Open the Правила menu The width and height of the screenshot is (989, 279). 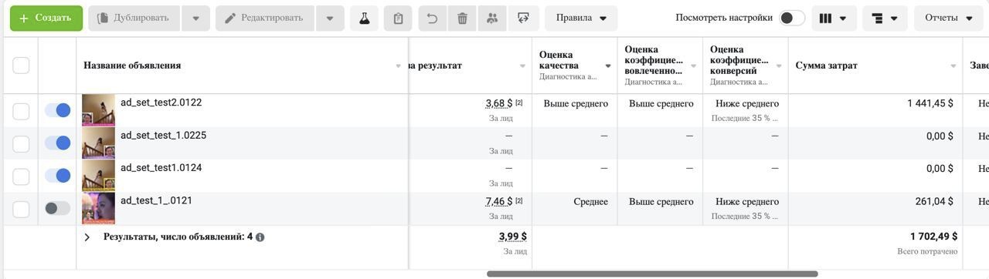coord(581,18)
